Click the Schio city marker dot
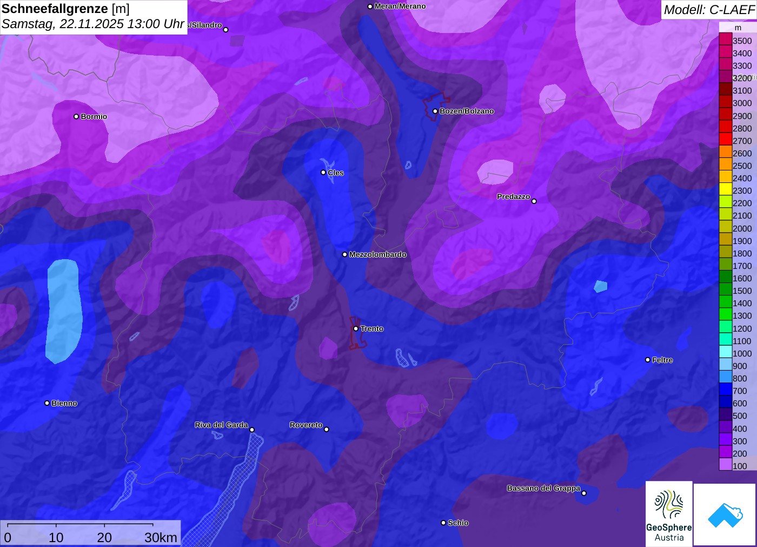 [x=443, y=523]
